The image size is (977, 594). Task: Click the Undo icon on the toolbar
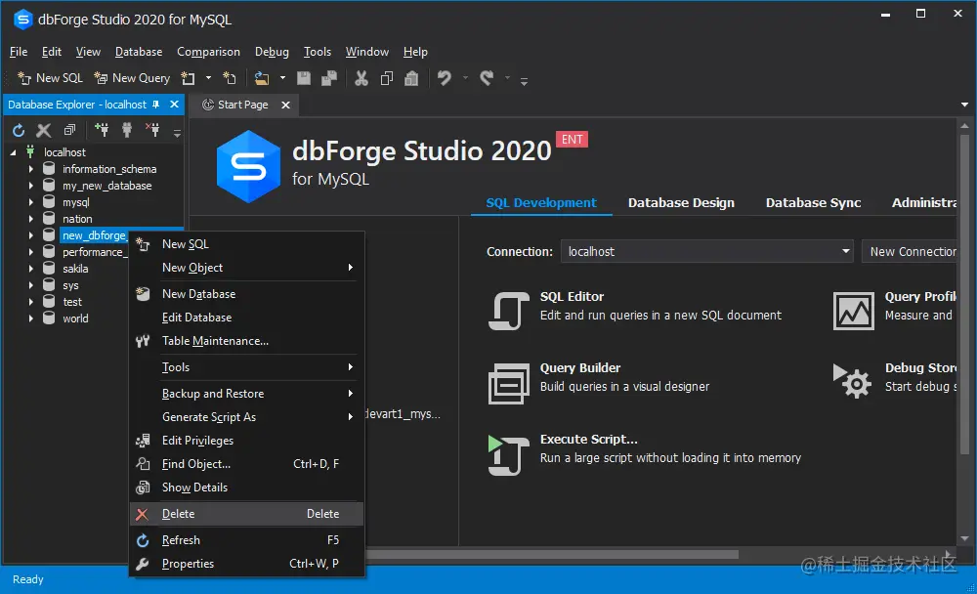coord(444,77)
